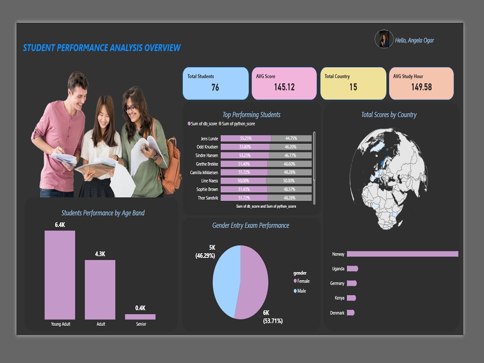Select the Young Adult 6.4K column
Screen dimensions: 484x363
(x=60, y=275)
